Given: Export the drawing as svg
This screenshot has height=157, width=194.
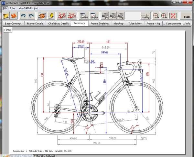Looking at the screenshot, I should point(121,15).
